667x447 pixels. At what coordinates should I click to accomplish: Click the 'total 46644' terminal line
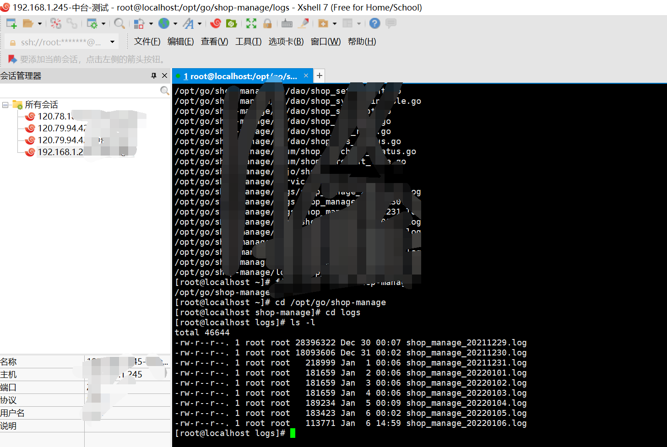tap(202, 333)
